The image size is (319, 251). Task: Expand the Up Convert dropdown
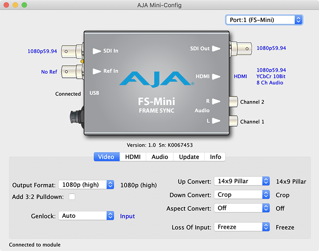coord(241,181)
